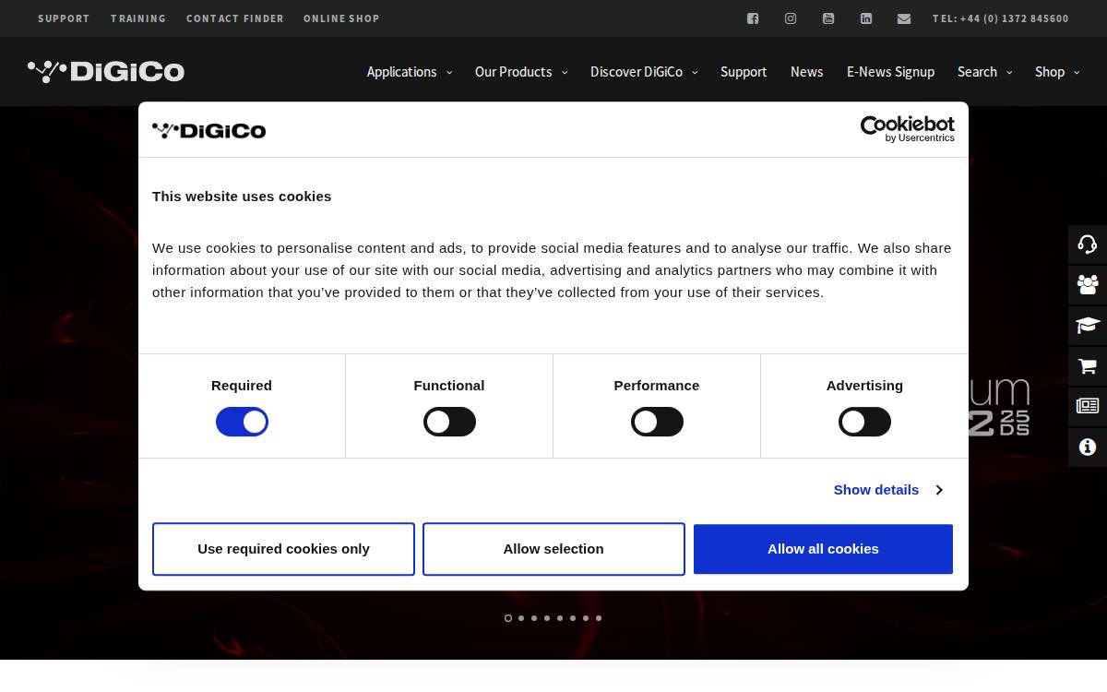Open the Facebook social icon
Image resolution: width=1107 pixels, height=692 pixels.
(x=753, y=18)
